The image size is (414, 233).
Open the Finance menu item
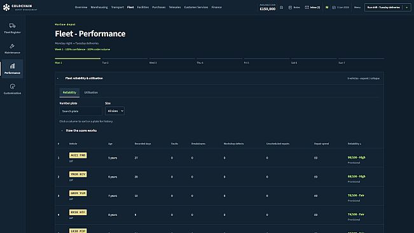tap(216, 8)
